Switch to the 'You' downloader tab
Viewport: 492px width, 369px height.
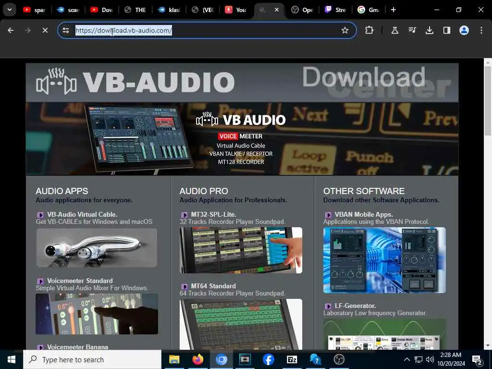236,10
